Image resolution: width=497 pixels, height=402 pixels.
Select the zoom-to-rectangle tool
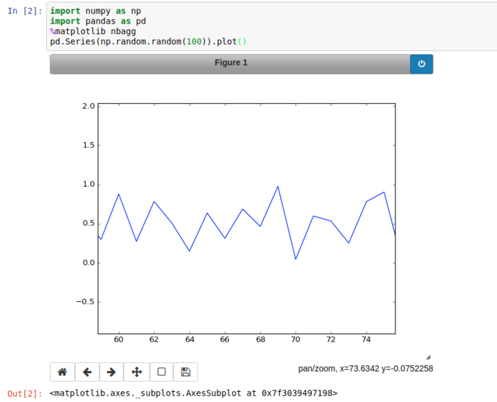pyautogui.click(x=161, y=372)
